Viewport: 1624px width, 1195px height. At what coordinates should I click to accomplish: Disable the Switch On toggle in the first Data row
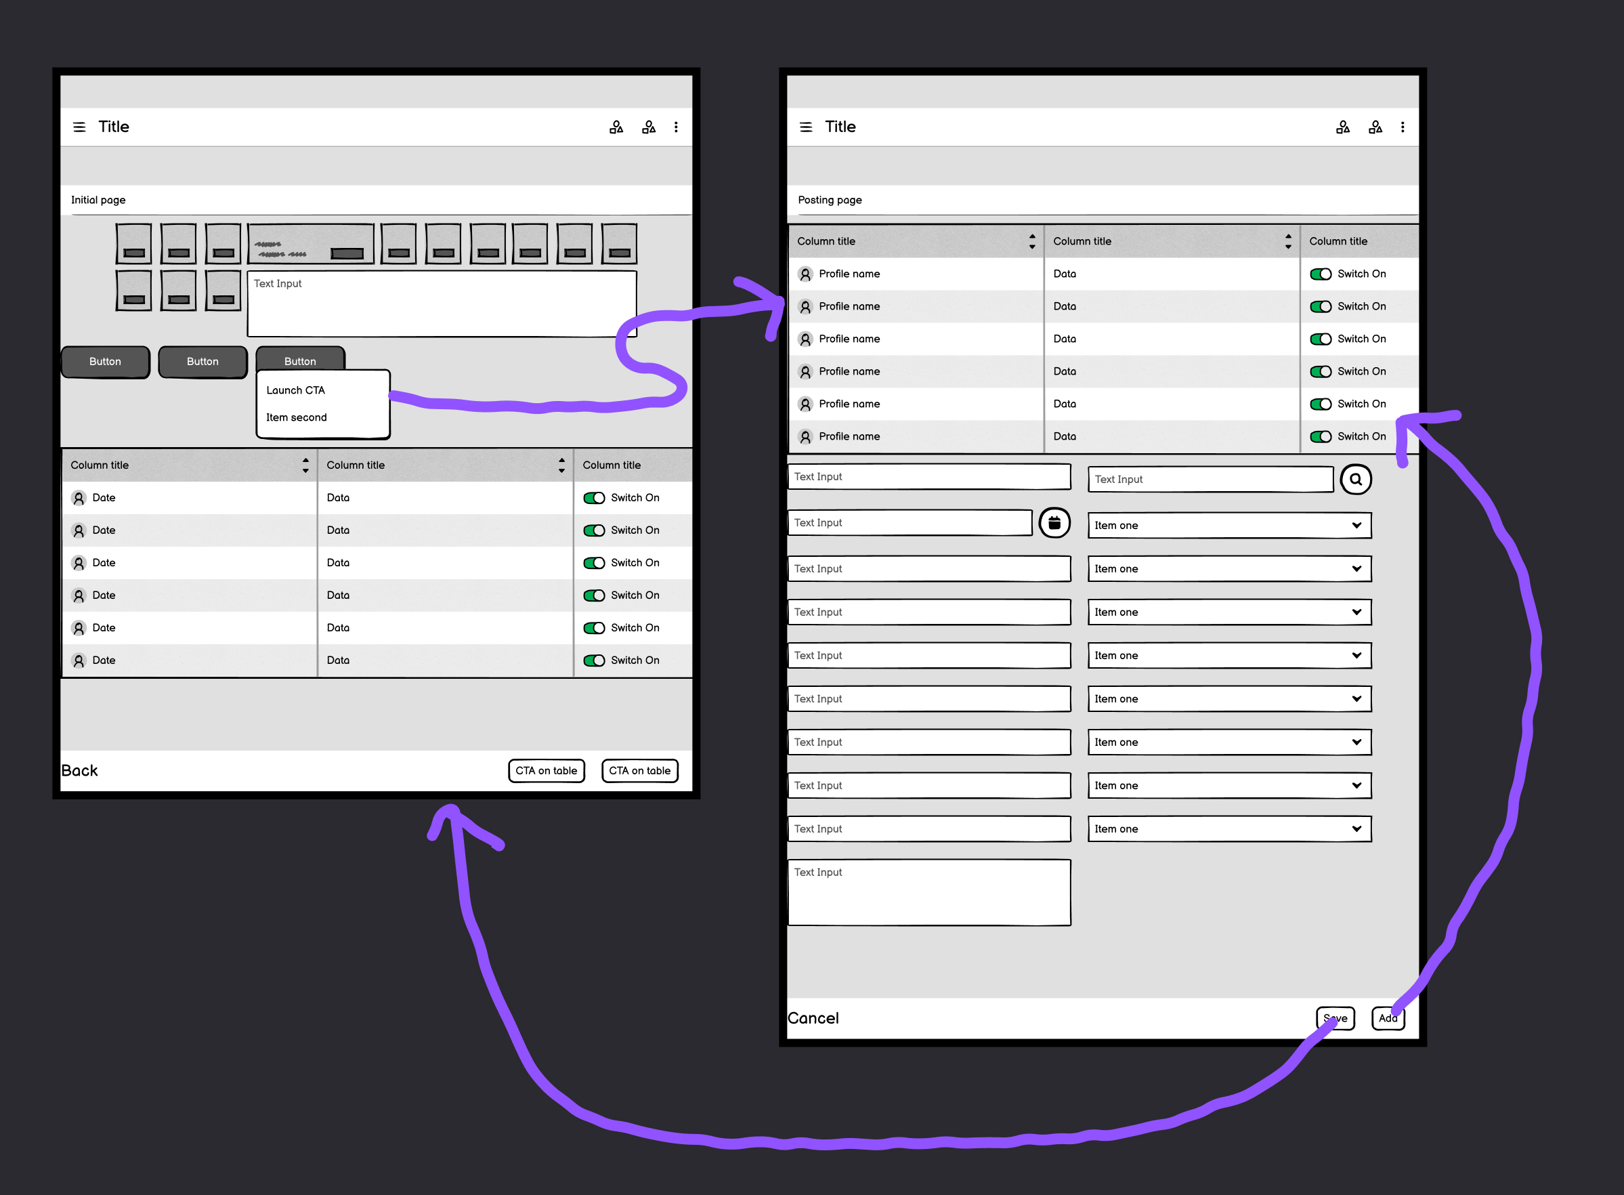click(1321, 274)
